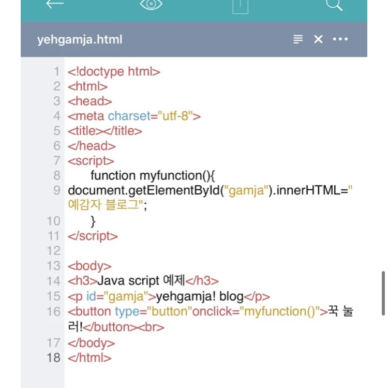Image resolution: width=388 pixels, height=388 pixels.
Task: Close the yehgamja.html file tab
Action: tap(318, 39)
